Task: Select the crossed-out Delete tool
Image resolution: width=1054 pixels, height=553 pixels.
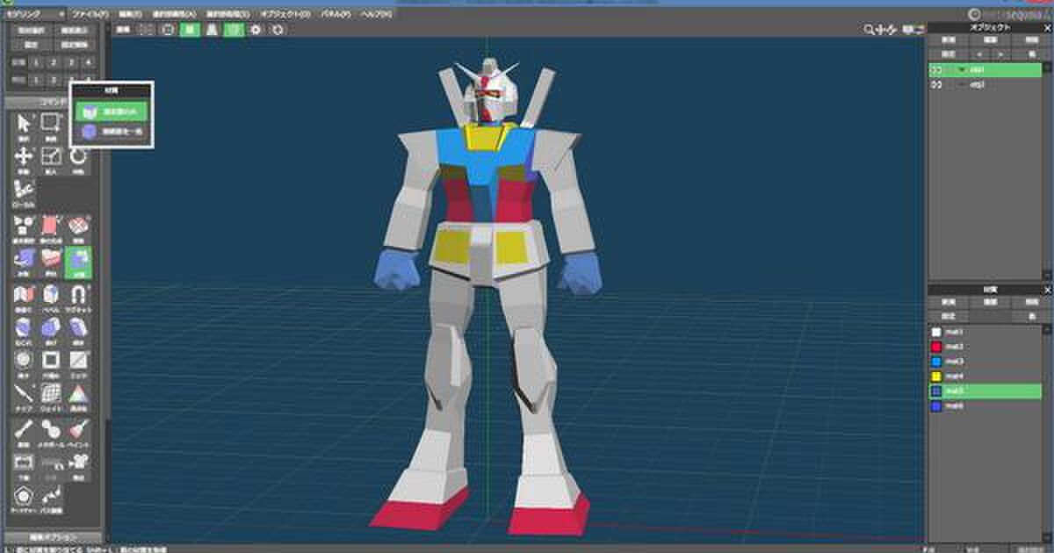Action: tap(78, 228)
